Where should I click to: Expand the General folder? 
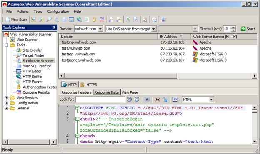[6, 108]
